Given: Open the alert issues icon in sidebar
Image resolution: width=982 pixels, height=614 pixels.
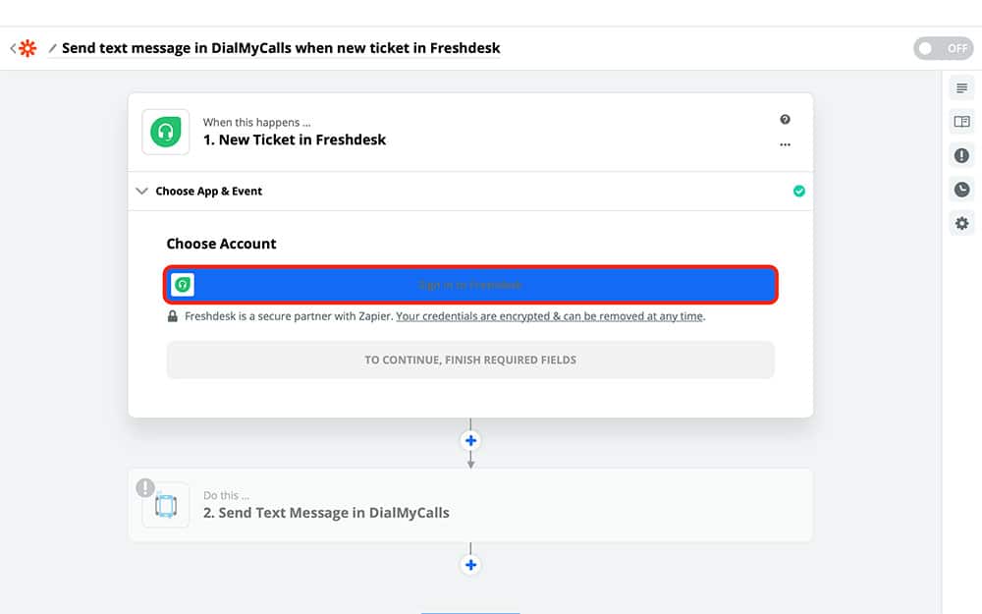Looking at the screenshot, I should coord(961,155).
